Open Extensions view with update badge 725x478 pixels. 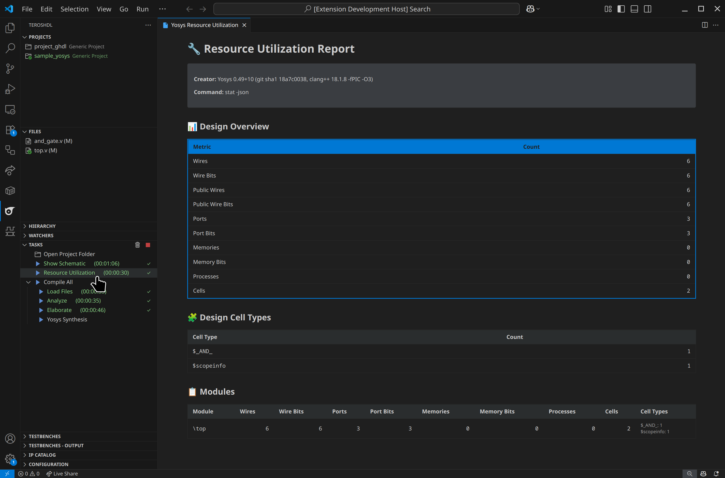coord(10,130)
